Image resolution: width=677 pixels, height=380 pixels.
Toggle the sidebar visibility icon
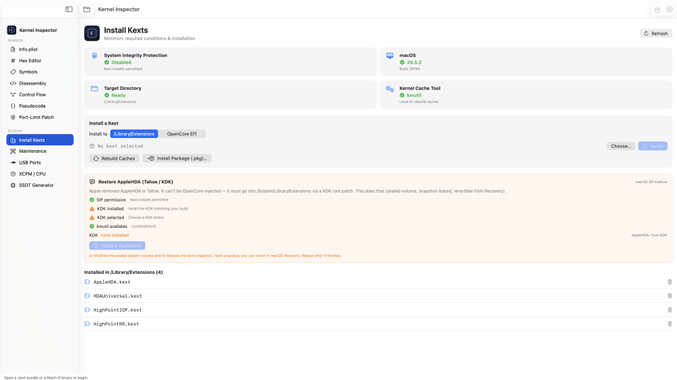coord(68,9)
